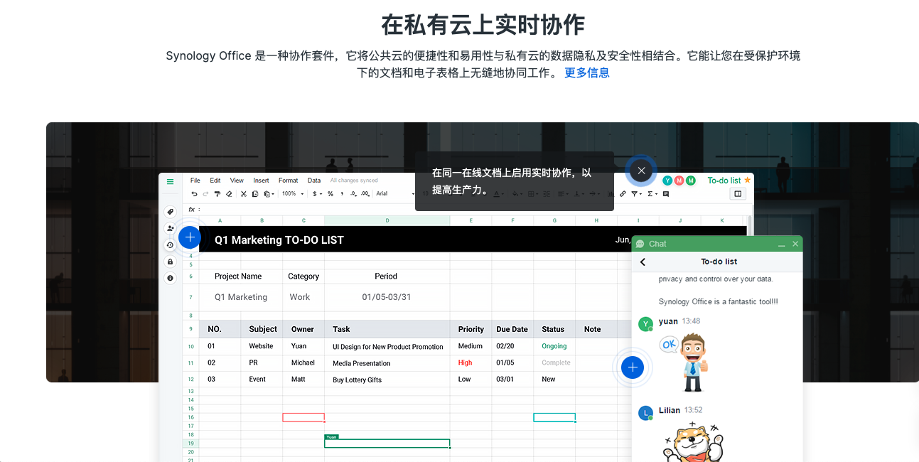919x462 pixels.
Task: Select the "Complete" status cell
Action: point(554,363)
